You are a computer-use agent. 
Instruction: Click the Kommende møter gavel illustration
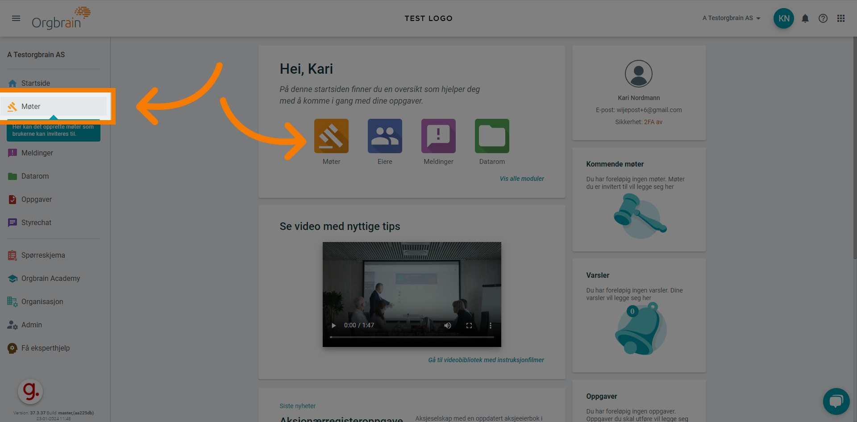tap(640, 216)
